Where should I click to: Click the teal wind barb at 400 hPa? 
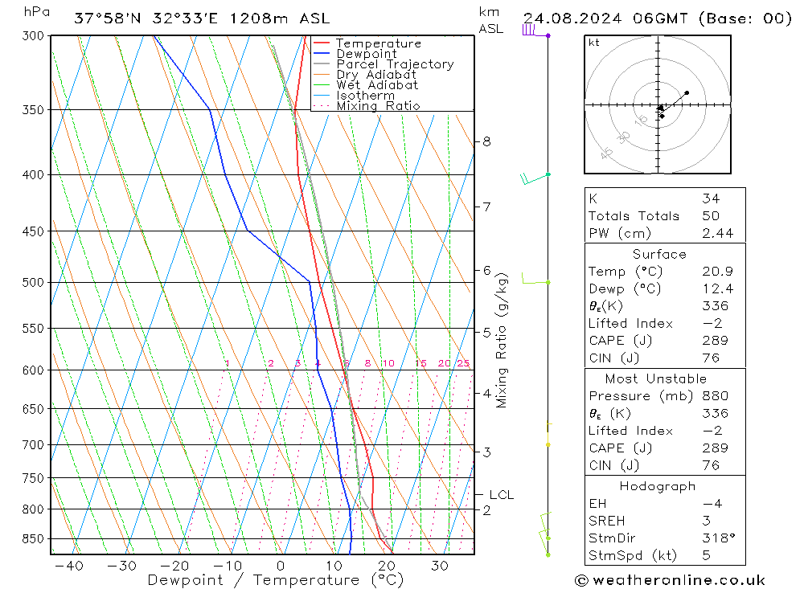(531, 178)
